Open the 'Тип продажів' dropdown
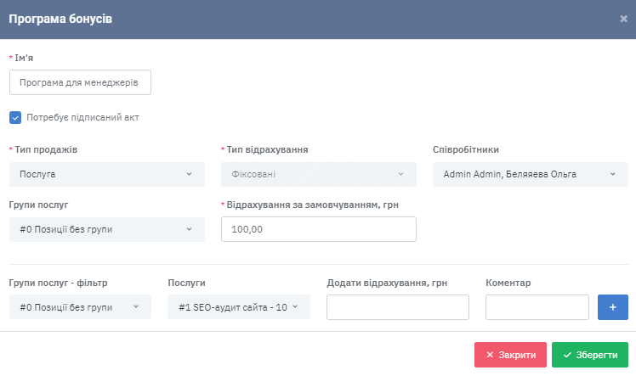This screenshot has width=636, height=376. click(x=106, y=174)
